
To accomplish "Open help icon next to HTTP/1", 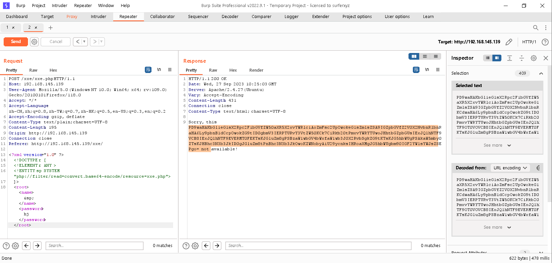I will click(545, 42).
